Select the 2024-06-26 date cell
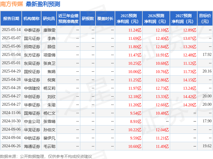The height and width of the screenshot is (159, 213). pyautogui.click(x=11, y=146)
